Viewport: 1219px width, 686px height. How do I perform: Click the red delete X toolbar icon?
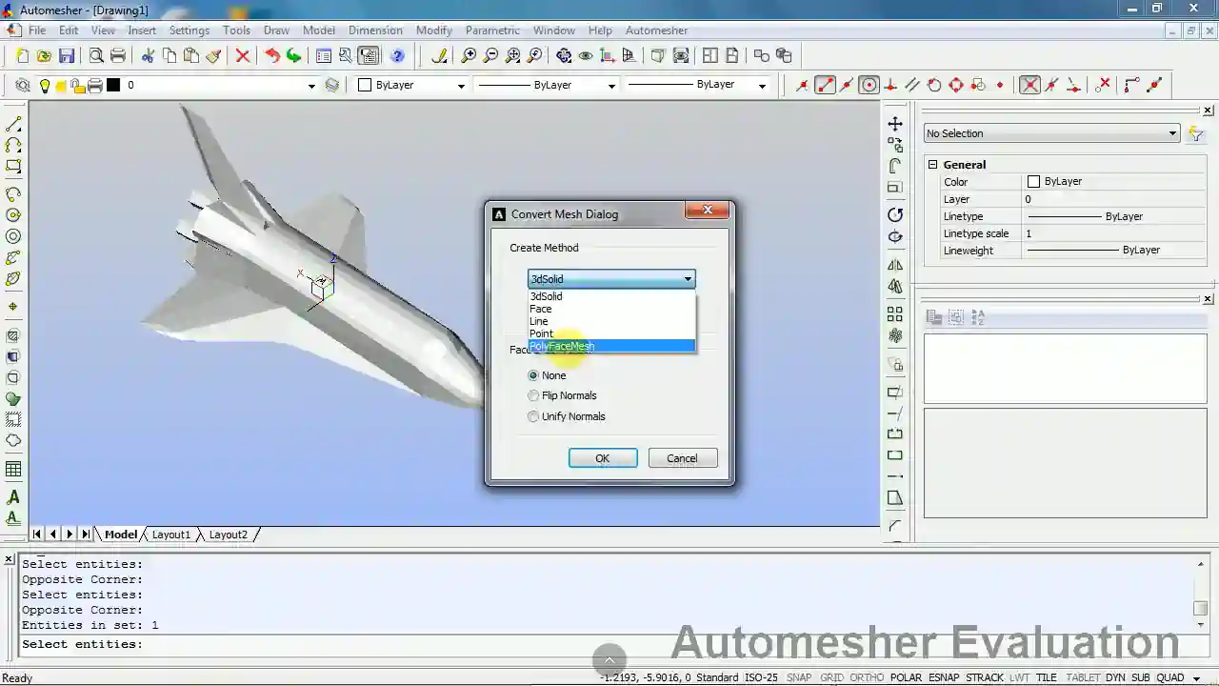(243, 56)
